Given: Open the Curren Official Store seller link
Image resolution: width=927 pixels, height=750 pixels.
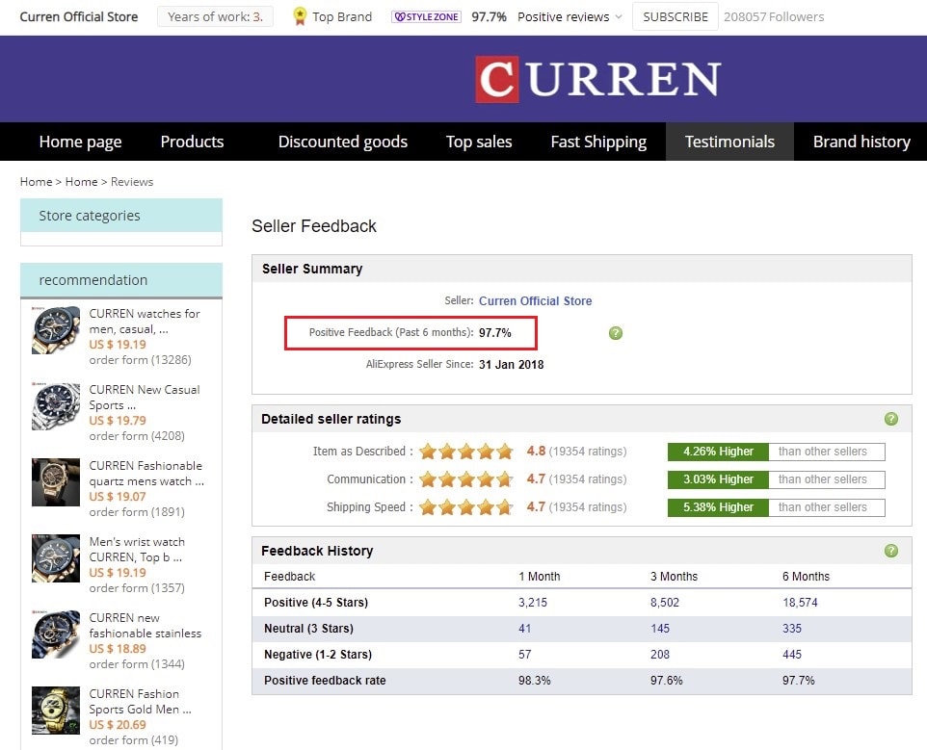Looking at the screenshot, I should coord(535,301).
